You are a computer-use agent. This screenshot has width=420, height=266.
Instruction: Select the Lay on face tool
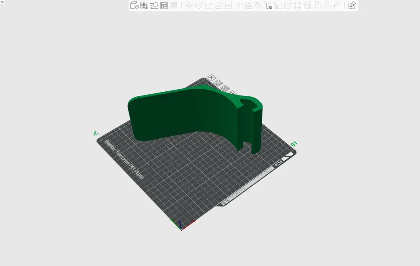pos(219,5)
